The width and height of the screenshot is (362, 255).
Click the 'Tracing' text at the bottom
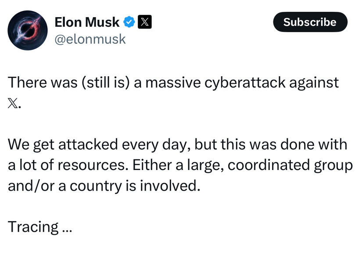(33, 227)
